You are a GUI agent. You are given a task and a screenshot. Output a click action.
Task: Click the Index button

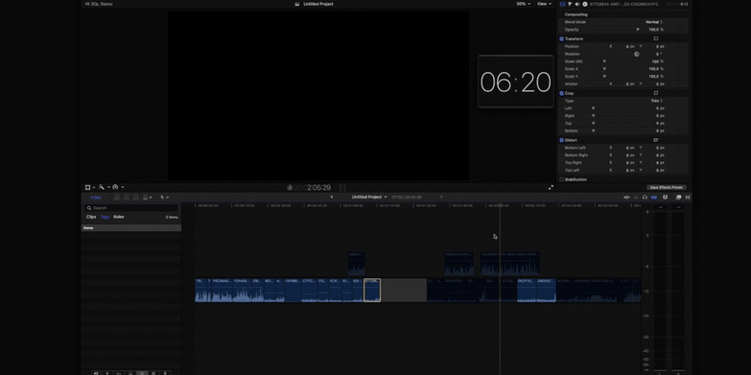point(96,198)
